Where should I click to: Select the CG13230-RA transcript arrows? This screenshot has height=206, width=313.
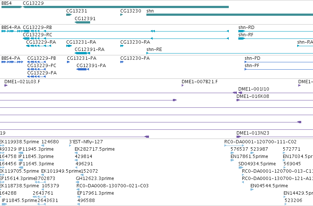122,46
